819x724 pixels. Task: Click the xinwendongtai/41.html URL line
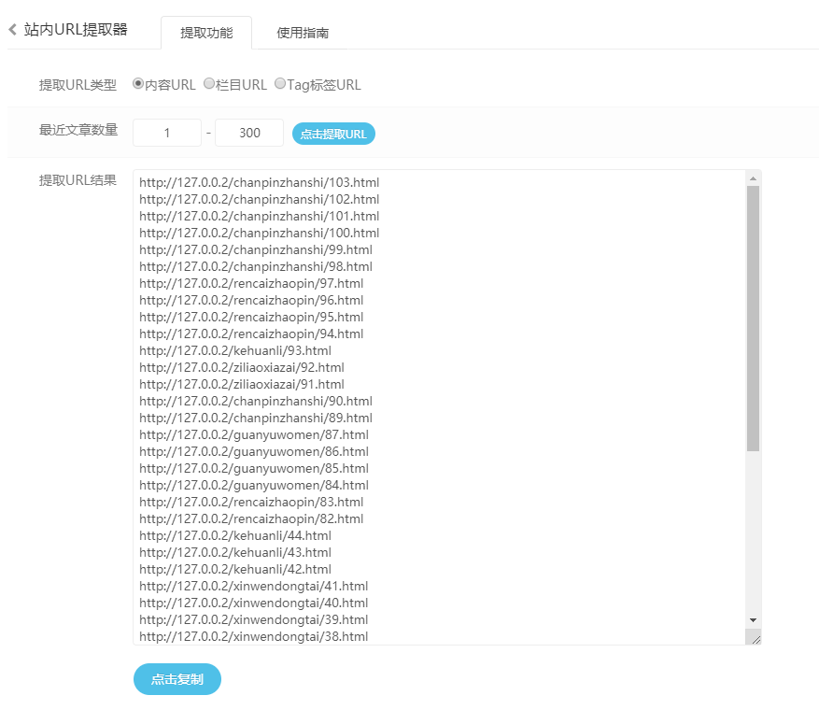(254, 586)
